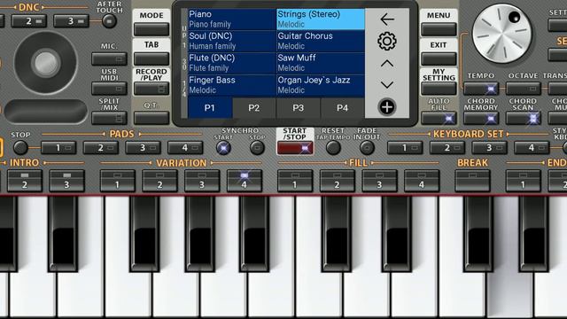Click the up chevron in sound list
567x319 pixels.
point(387,64)
